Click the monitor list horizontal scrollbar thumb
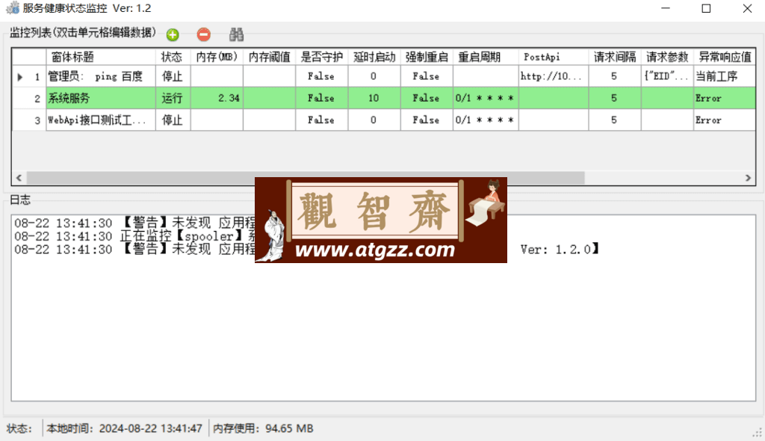 pyautogui.click(x=306, y=178)
